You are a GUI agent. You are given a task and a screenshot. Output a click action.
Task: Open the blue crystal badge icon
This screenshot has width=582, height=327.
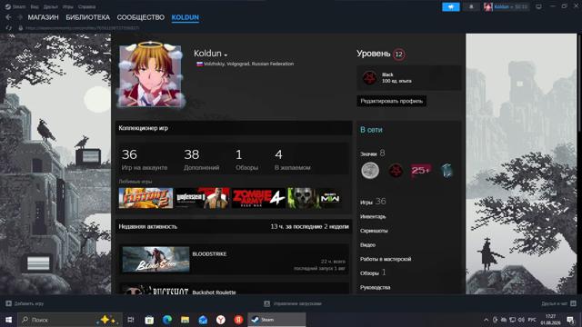pos(447,171)
